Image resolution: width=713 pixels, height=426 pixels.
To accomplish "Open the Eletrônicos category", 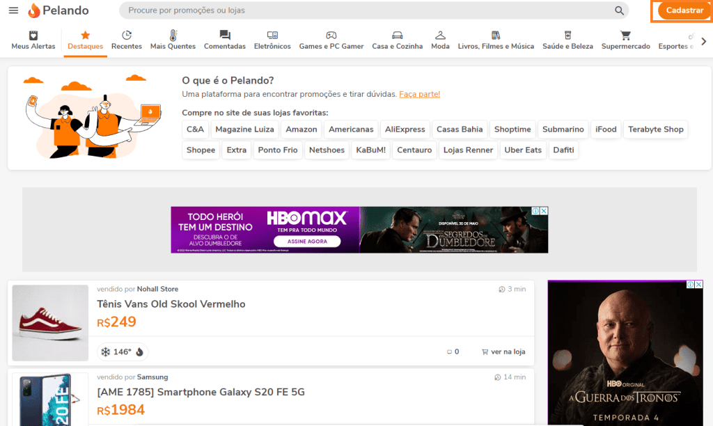I will pos(272,40).
